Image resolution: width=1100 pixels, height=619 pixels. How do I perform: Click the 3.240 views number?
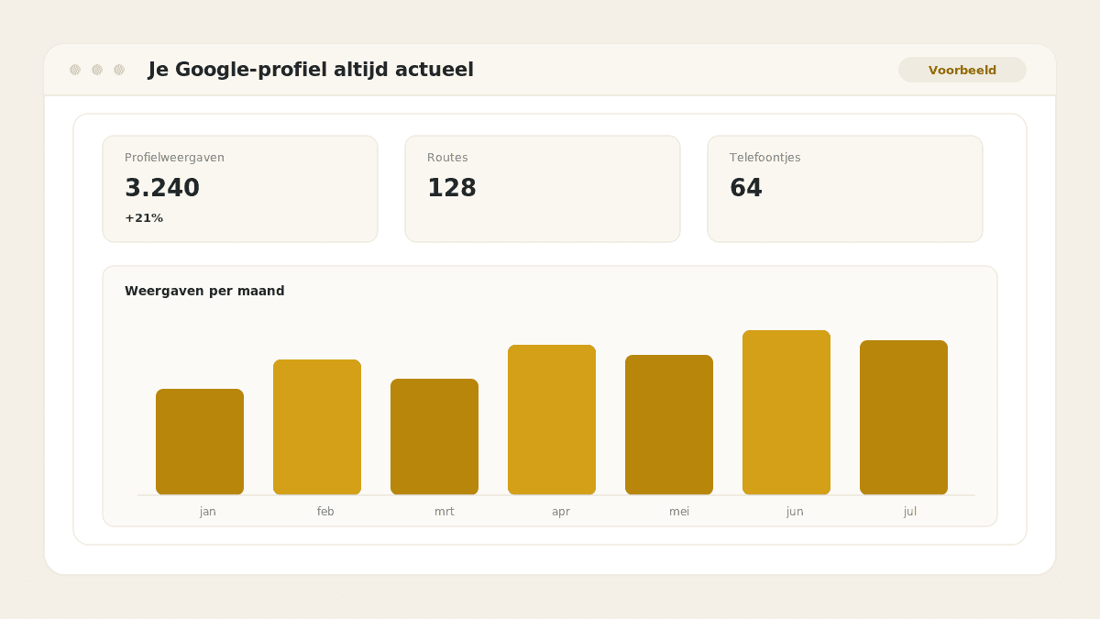(x=162, y=188)
